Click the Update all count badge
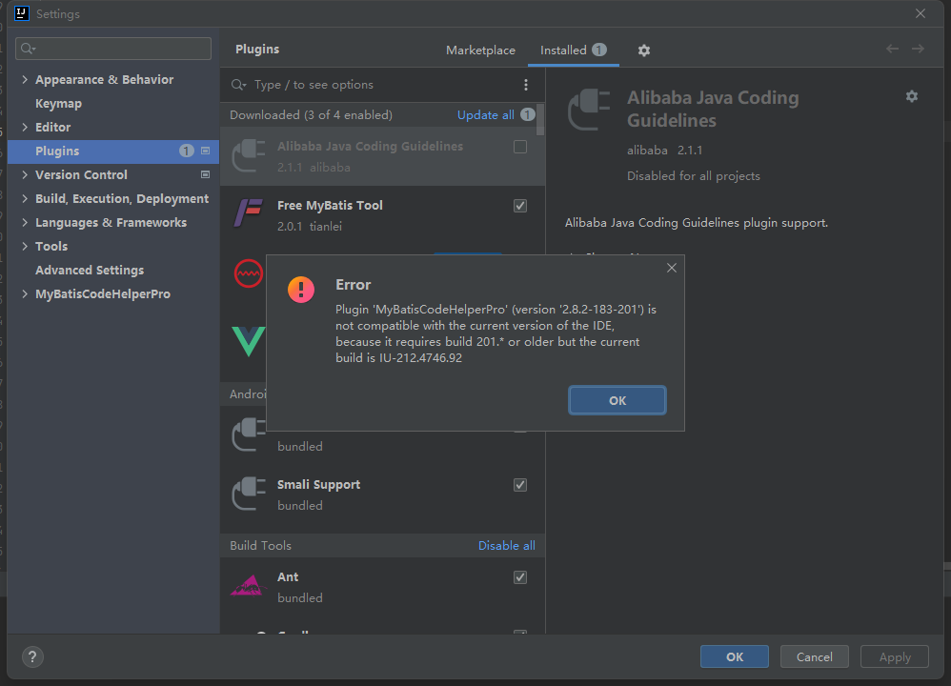Viewport: 951px width, 686px height. (x=528, y=114)
